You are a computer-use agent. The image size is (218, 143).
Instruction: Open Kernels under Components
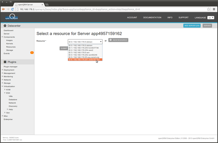coord(10,44)
